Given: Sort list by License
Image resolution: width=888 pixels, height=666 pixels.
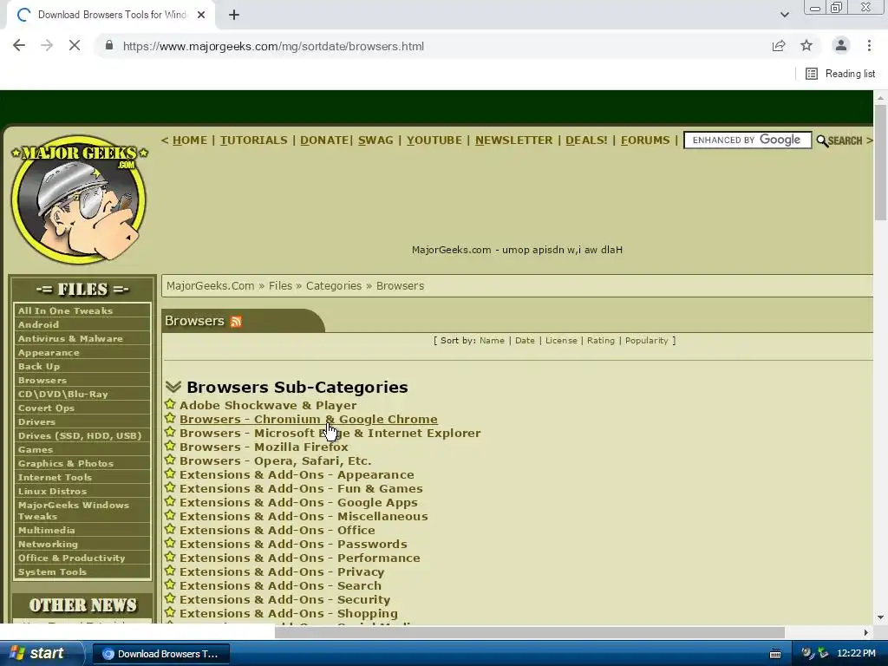Looking at the screenshot, I should (x=561, y=340).
